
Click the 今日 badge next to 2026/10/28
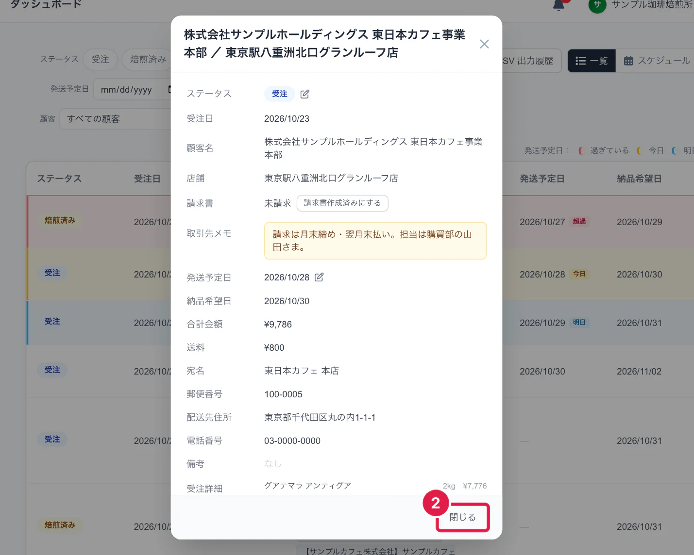coord(579,274)
